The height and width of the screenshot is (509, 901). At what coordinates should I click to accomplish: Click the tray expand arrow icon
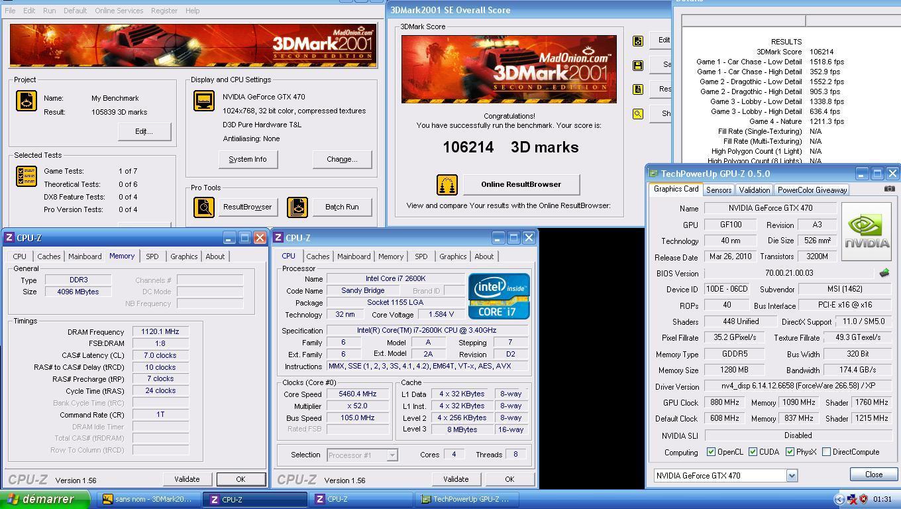tap(839, 499)
